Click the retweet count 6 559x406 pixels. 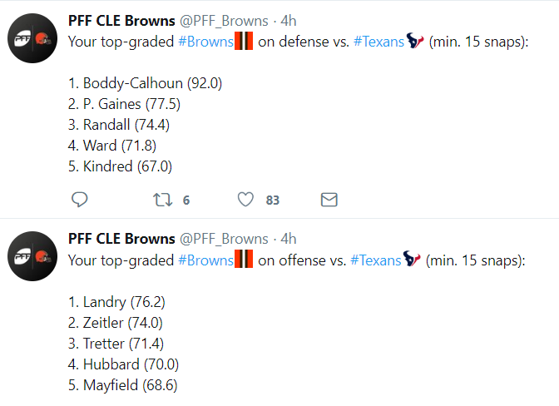[186, 201]
